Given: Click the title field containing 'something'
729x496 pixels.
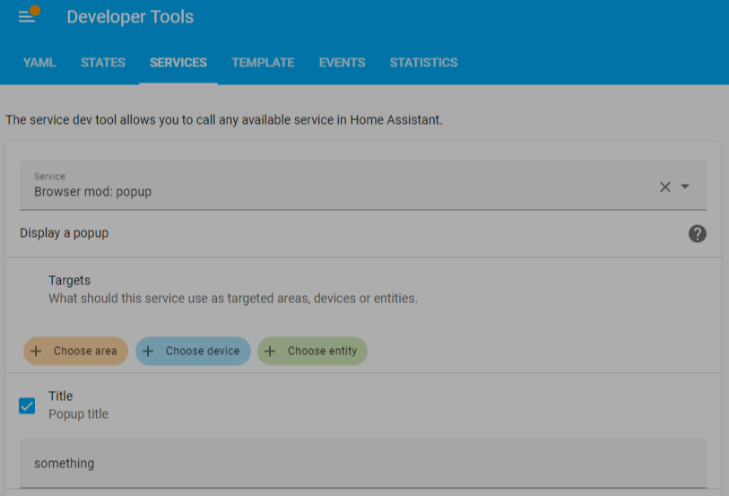Looking at the screenshot, I should coord(362,463).
